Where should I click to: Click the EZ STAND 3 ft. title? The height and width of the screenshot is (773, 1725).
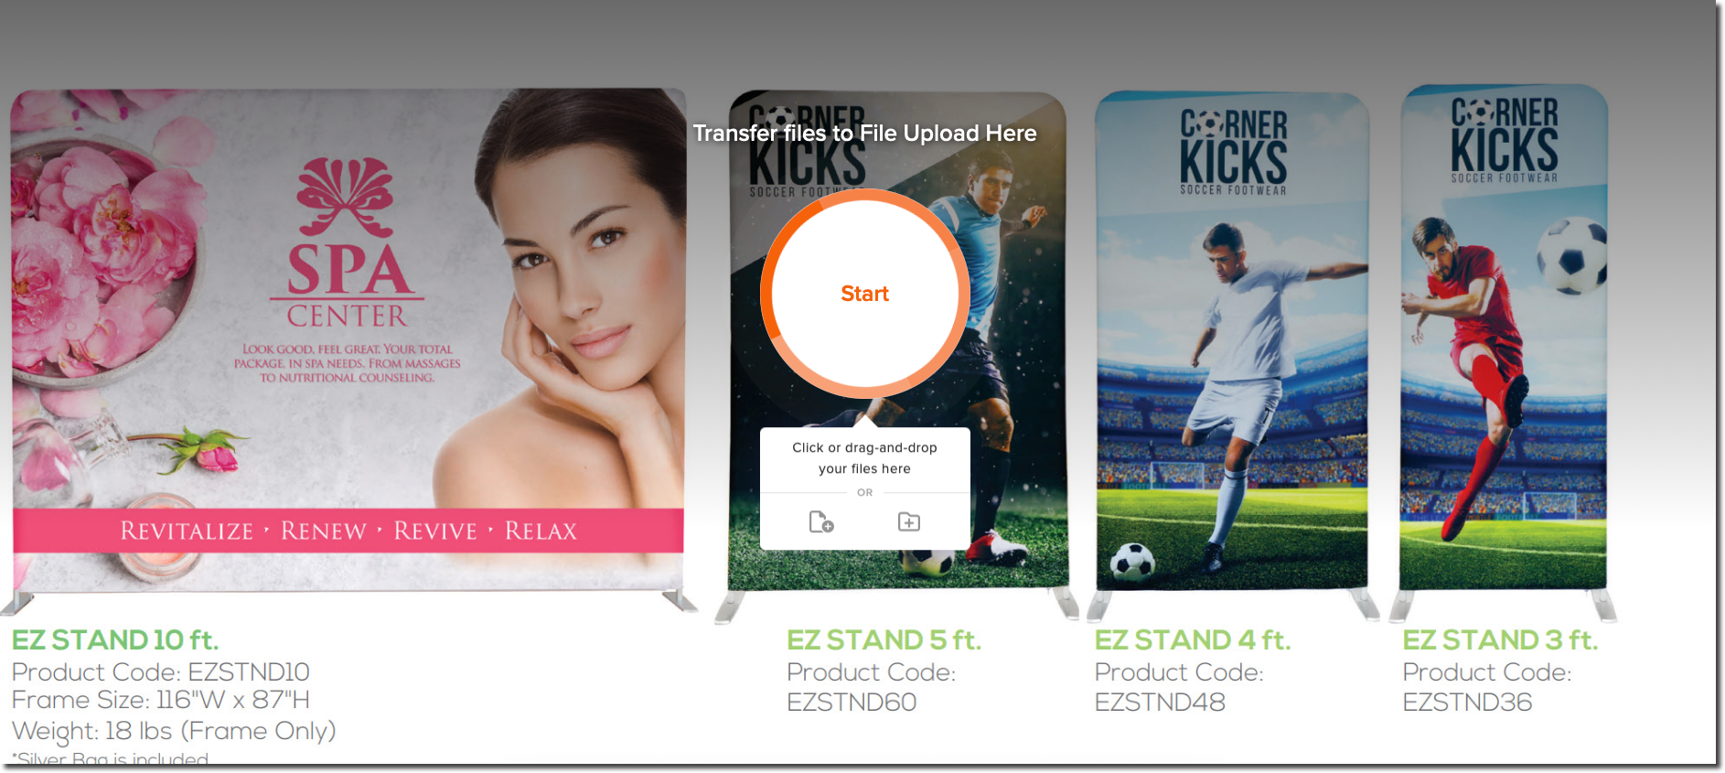click(x=1500, y=639)
